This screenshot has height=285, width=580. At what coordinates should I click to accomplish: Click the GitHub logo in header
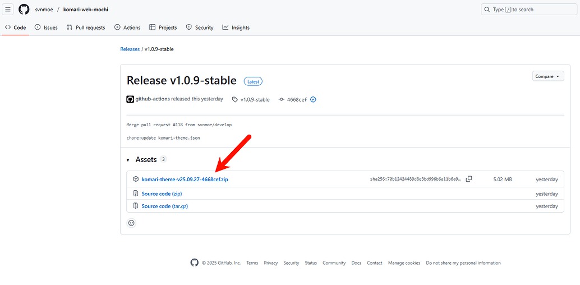(x=24, y=10)
